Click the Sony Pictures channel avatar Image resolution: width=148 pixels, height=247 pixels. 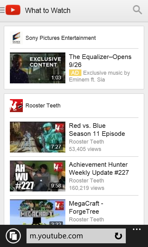click(x=16, y=38)
